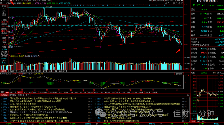The height and width of the screenshot is (125, 224).
Task: Open the 指标说明 button in the MACD pane
Action: 179,74
